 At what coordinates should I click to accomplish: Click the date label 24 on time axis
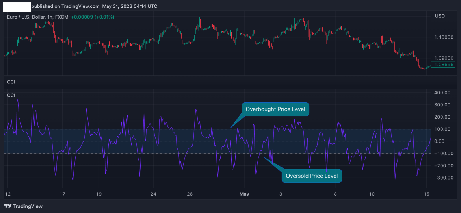153,194
